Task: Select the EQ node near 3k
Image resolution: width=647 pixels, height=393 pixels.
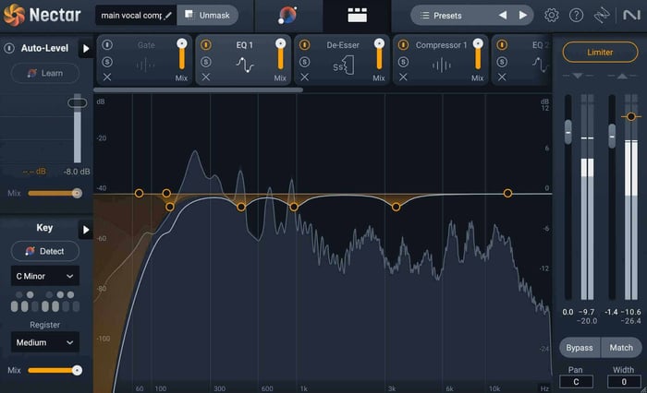Action: pos(396,207)
